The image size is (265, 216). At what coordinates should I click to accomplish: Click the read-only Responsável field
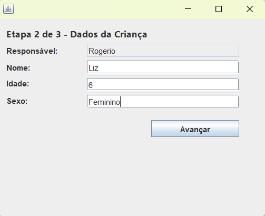(x=163, y=51)
